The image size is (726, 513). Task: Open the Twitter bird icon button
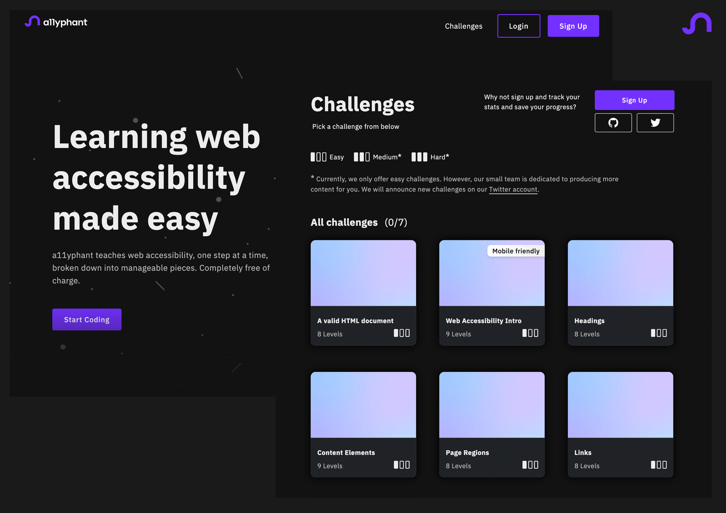coord(655,123)
